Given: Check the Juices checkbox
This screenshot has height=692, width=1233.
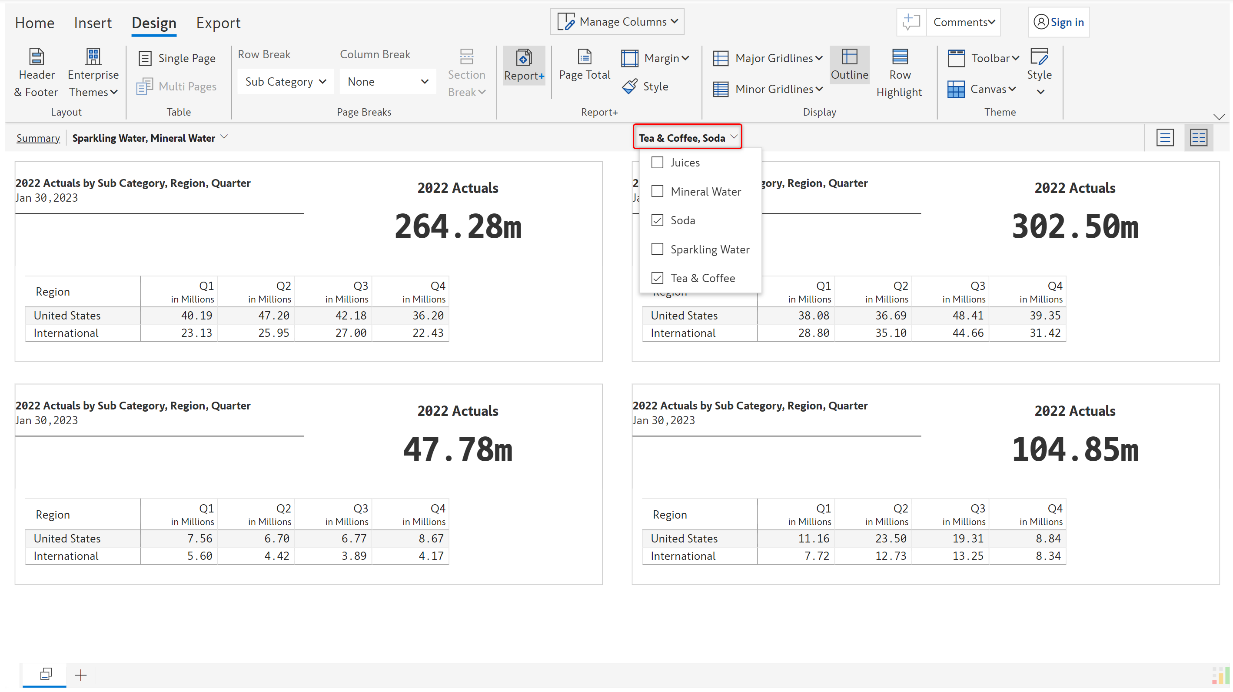Looking at the screenshot, I should (x=657, y=163).
